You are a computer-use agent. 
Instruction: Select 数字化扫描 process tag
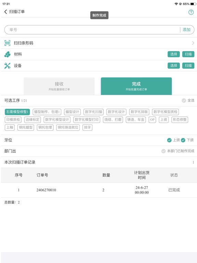[93, 112]
